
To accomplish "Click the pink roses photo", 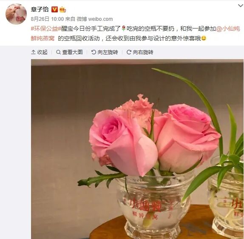I will (137, 149).
